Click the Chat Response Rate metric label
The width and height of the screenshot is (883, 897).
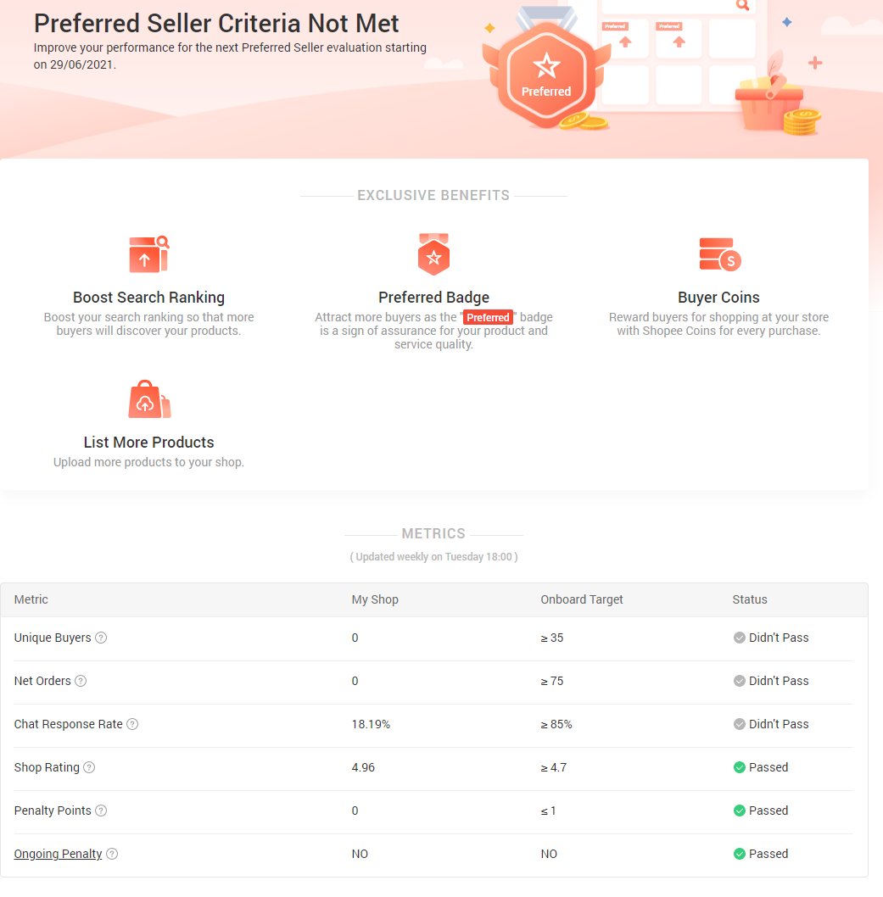[68, 724]
